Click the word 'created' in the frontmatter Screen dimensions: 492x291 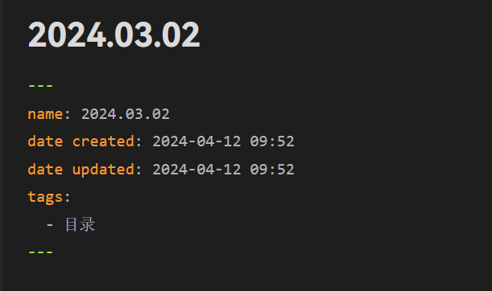103,141
